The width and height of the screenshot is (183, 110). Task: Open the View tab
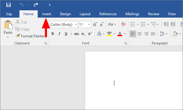[x=172, y=14]
